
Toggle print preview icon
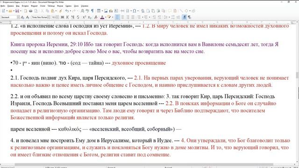[36, 11]
